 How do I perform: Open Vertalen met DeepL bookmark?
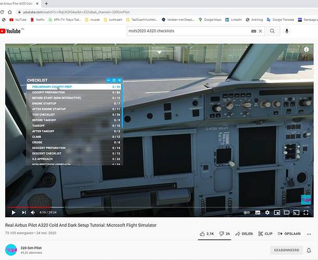[178, 20]
